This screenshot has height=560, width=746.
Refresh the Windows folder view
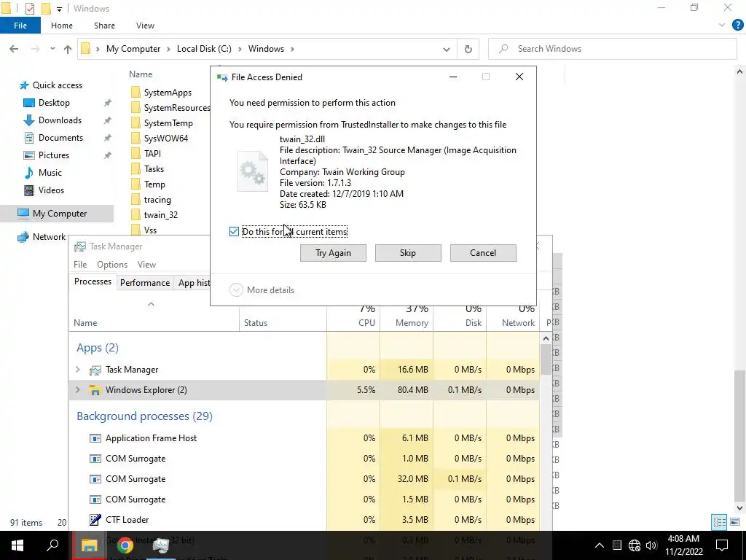point(468,49)
